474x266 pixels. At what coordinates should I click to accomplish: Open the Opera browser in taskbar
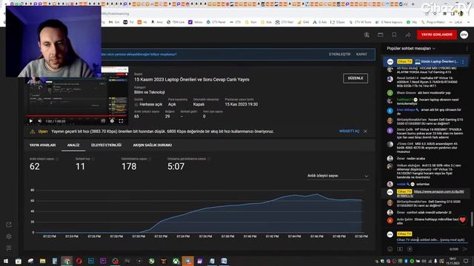coord(79,261)
